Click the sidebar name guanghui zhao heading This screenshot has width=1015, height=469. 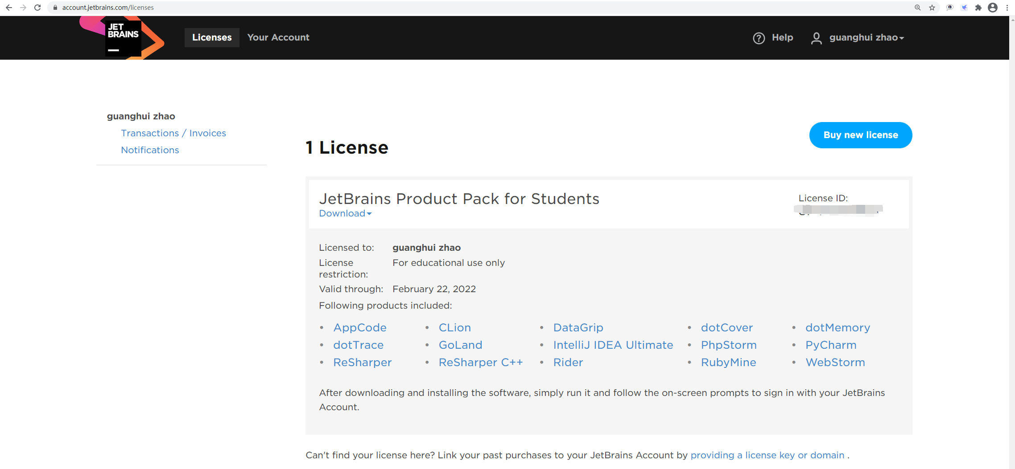[x=141, y=116]
